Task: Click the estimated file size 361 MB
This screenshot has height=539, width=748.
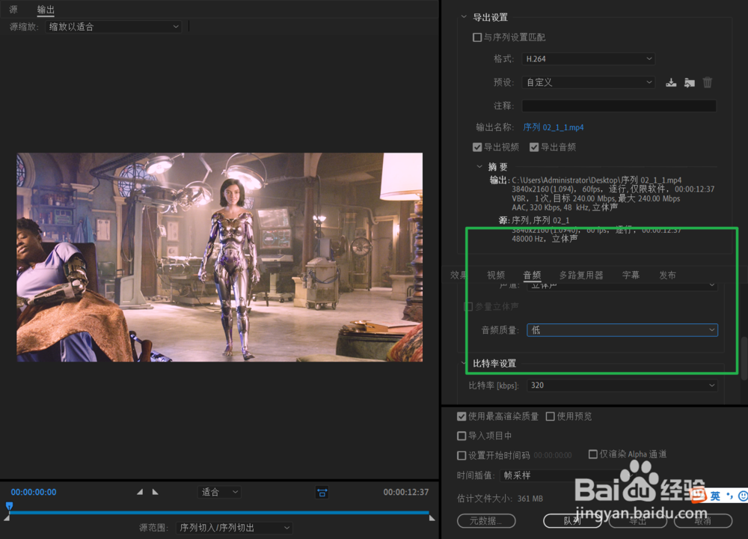Action: point(530,499)
